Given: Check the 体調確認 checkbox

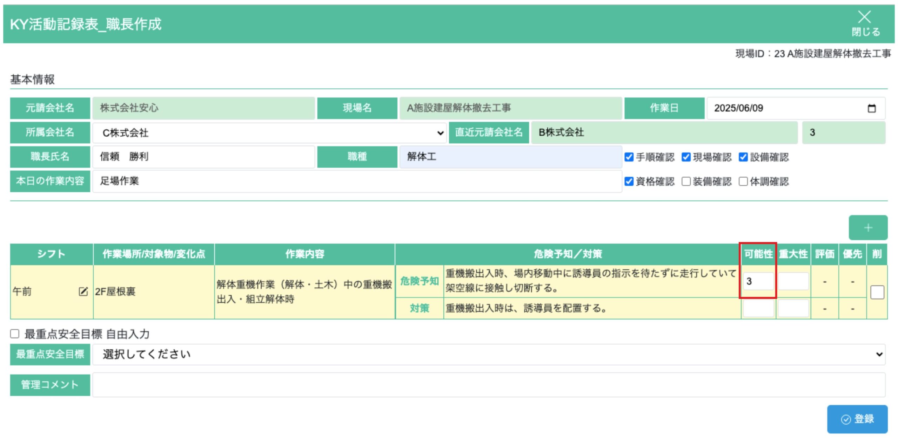Looking at the screenshot, I should click(743, 181).
